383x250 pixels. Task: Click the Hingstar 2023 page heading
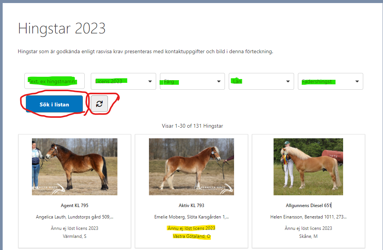click(62, 28)
